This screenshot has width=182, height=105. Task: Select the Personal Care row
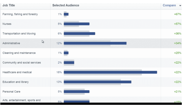click(91, 92)
